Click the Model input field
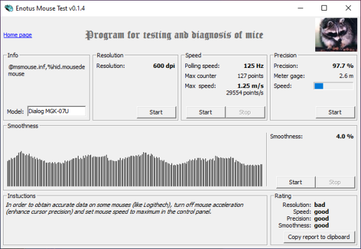The image size is (361, 249). click(x=57, y=111)
